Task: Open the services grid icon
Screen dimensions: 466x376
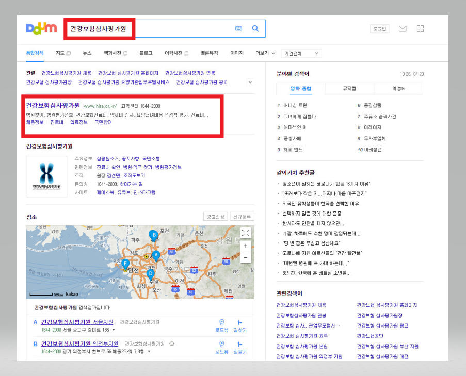Action: point(420,28)
